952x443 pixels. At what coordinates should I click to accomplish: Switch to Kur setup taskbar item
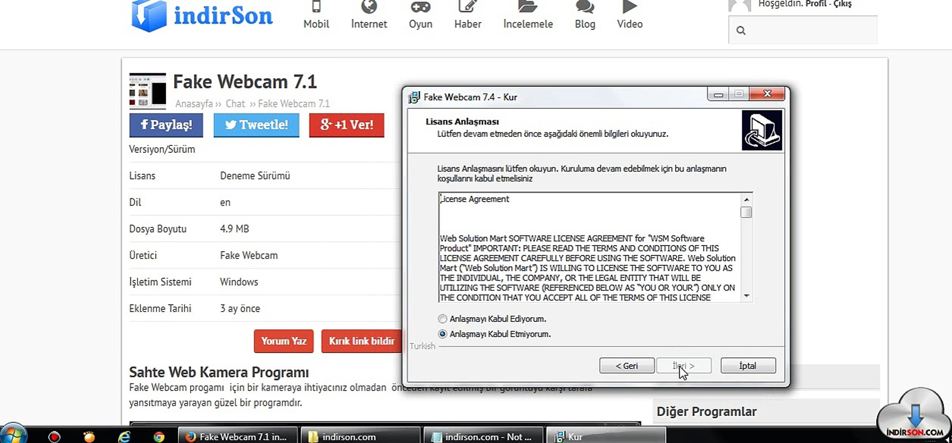point(606,436)
